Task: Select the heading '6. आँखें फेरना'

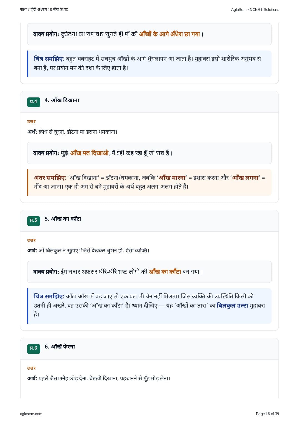Action: pyautogui.click(x=60, y=347)
